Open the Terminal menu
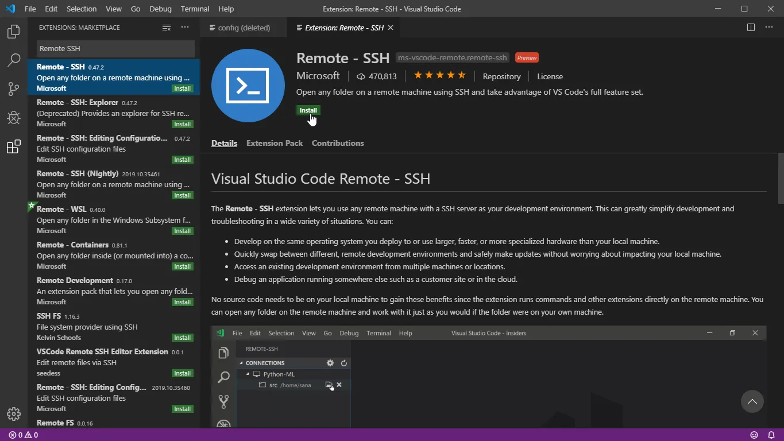Screen dimensions: 784x441 (195, 9)
